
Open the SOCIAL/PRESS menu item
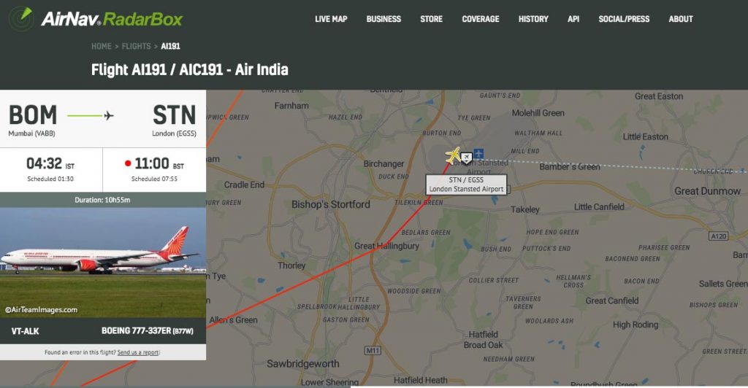[x=624, y=19]
